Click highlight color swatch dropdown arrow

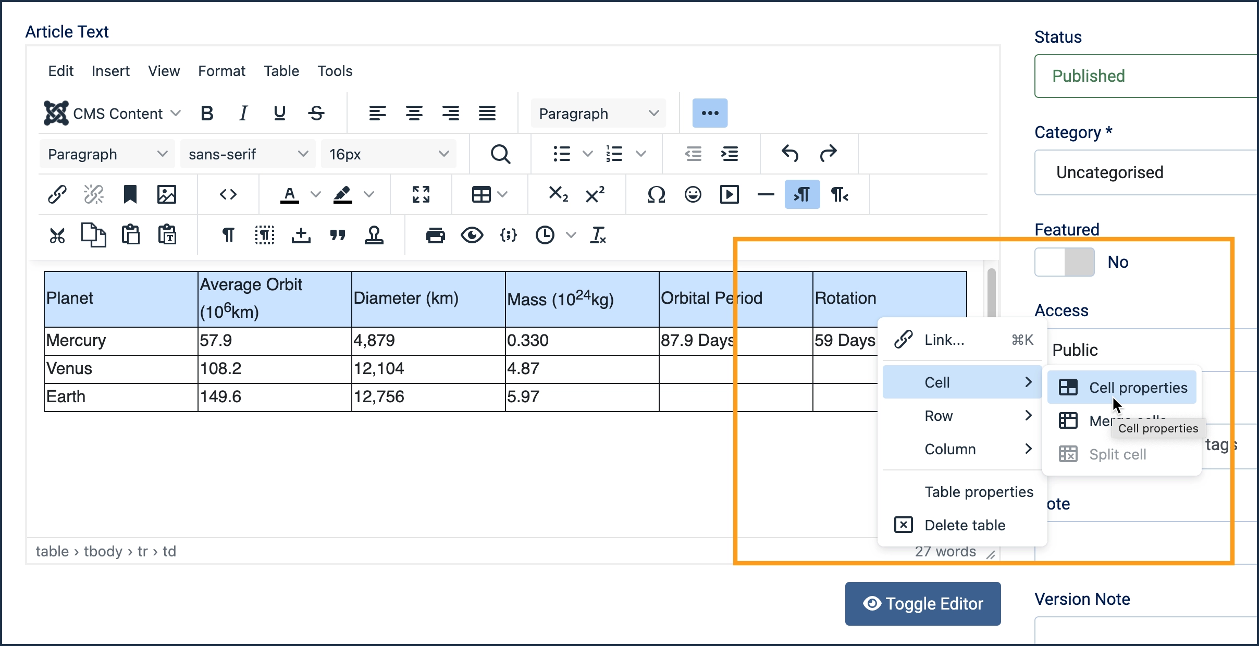368,194
